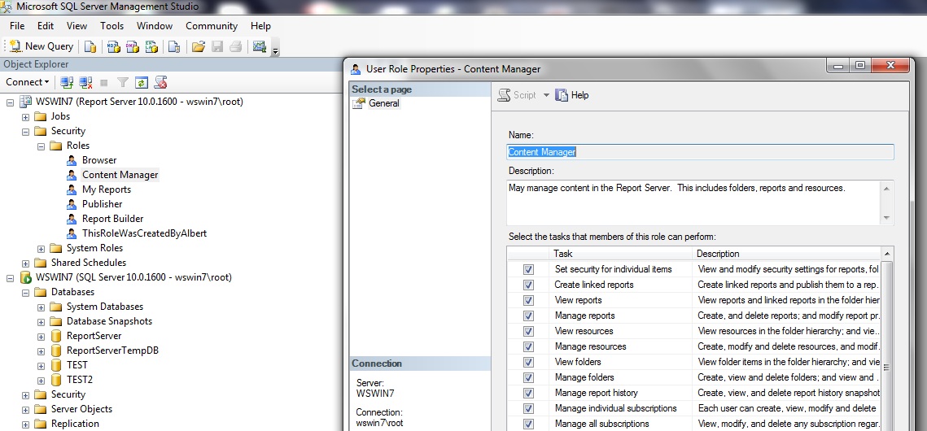Viewport: 927px width, 431px height.
Task: Click the Print icon in main toolbar
Action: (x=235, y=46)
